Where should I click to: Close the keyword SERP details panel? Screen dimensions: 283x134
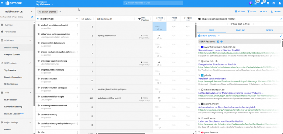point(281,19)
